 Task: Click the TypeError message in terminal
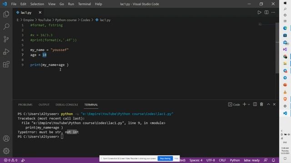(48, 132)
